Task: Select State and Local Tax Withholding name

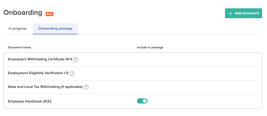Action: point(45,87)
